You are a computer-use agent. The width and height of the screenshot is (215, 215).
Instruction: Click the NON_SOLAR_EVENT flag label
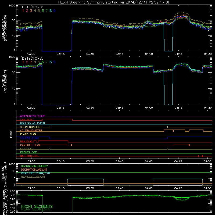(33, 123)
